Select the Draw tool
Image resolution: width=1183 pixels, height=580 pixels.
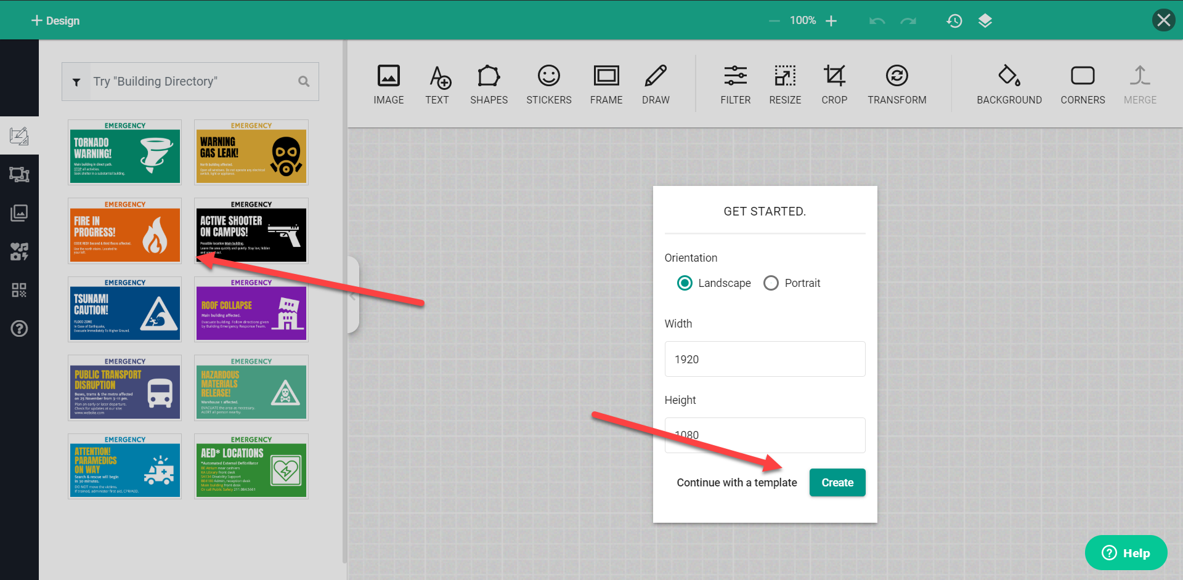click(655, 83)
